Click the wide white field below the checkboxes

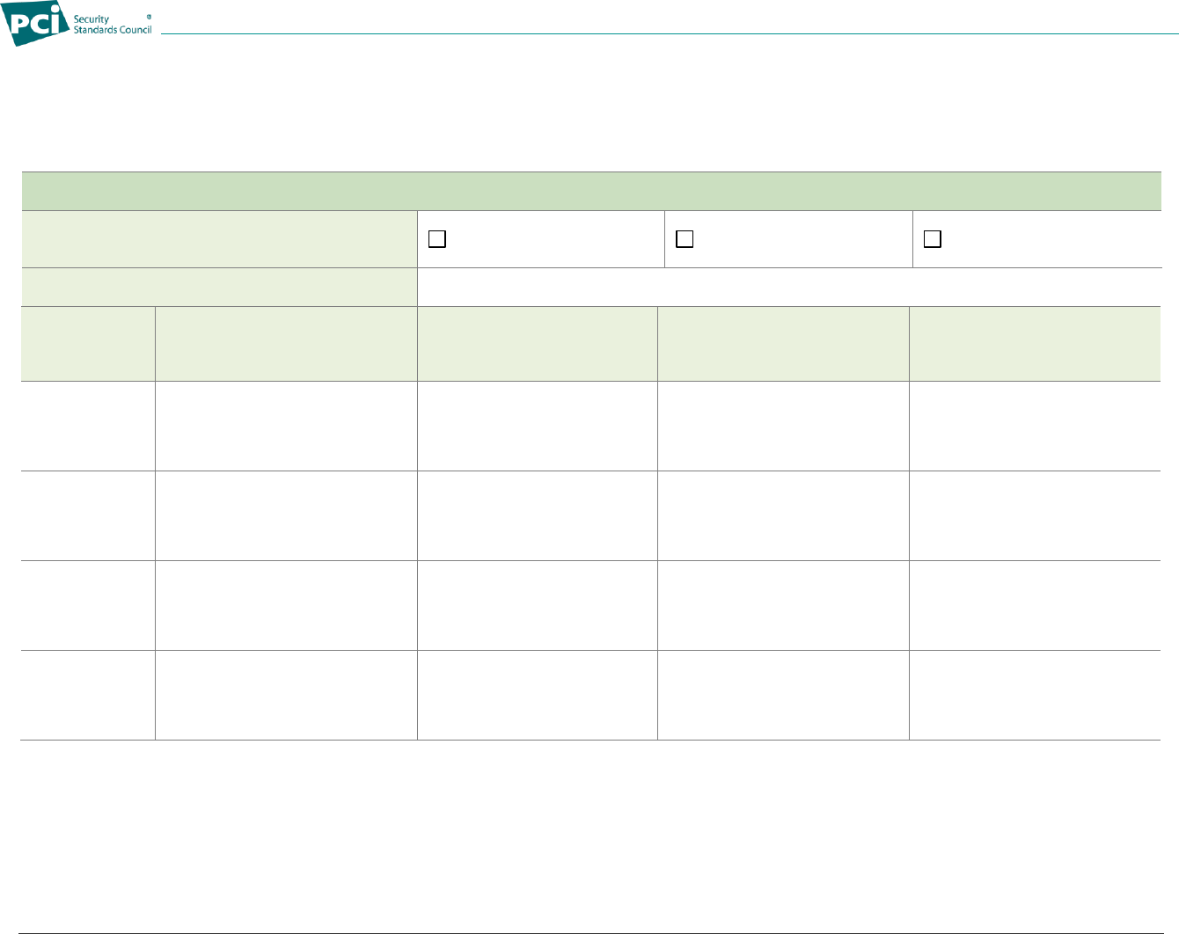[789, 287]
